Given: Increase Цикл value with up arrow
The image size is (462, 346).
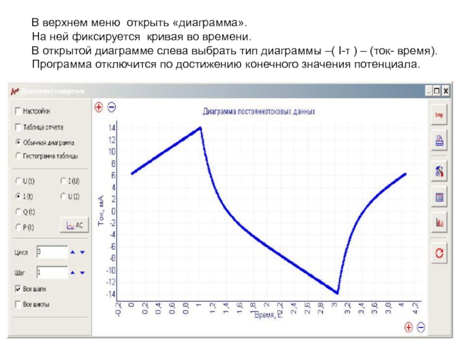Looking at the screenshot, I should pos(72,252).
